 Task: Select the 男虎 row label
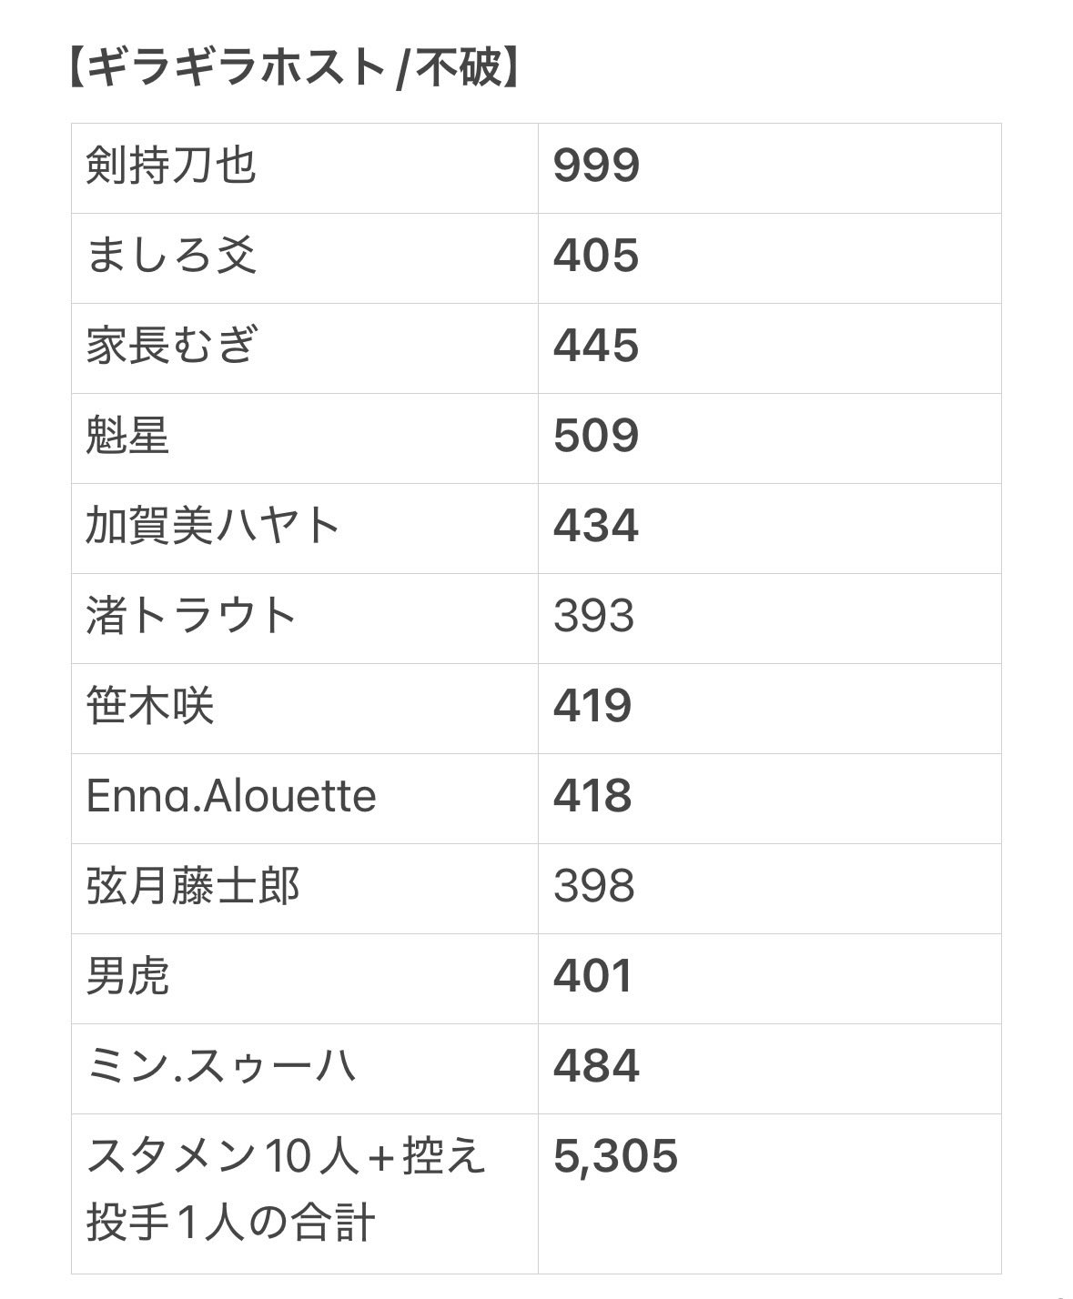pyautogui.click(x=305, y=979)
